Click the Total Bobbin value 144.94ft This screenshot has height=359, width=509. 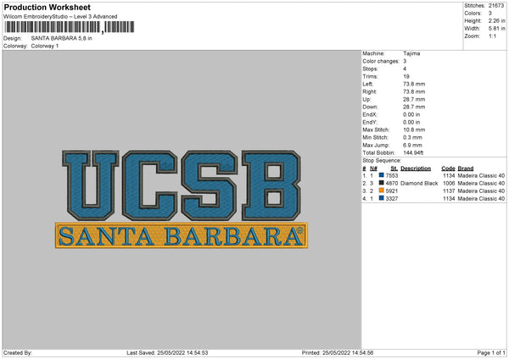(x=413, y=152)
